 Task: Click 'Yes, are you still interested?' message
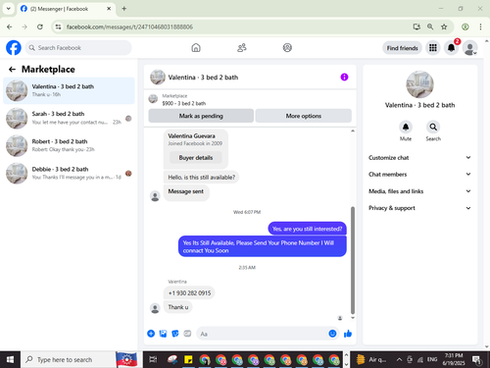pos(307,229)
